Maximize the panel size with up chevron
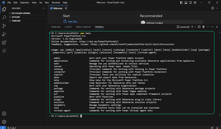The height and width of the screenshot is (129, 221). [x=212, y=27]
